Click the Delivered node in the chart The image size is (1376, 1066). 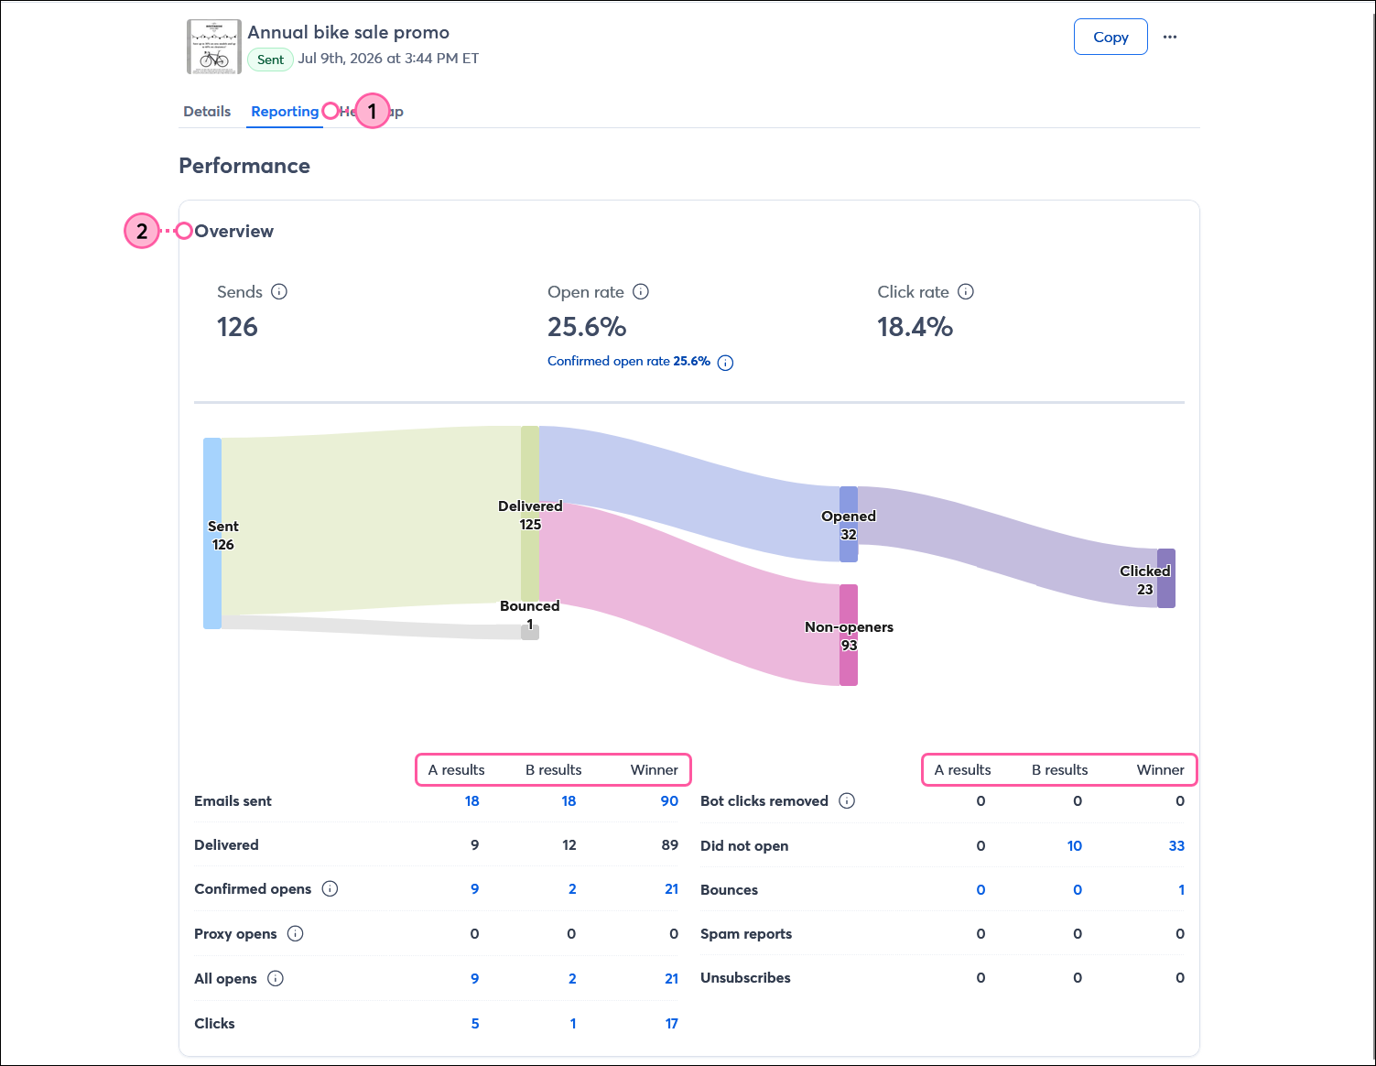(x=530, y=514)
